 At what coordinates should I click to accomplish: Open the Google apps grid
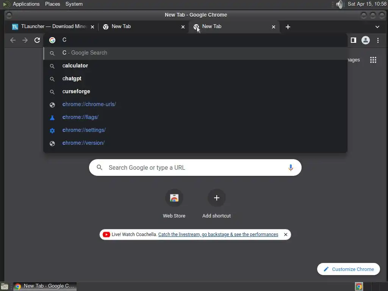pos(373,60)
